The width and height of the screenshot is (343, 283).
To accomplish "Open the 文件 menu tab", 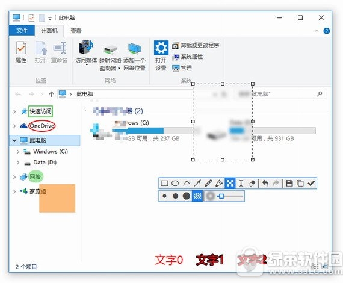I will 22,31.
